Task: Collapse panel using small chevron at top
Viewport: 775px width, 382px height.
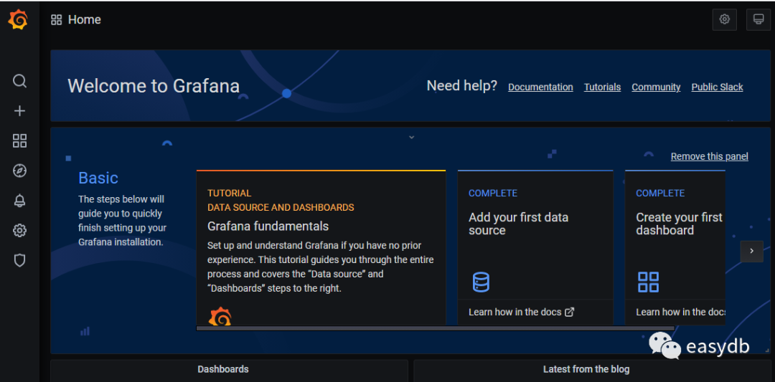Action: (411, 137)
